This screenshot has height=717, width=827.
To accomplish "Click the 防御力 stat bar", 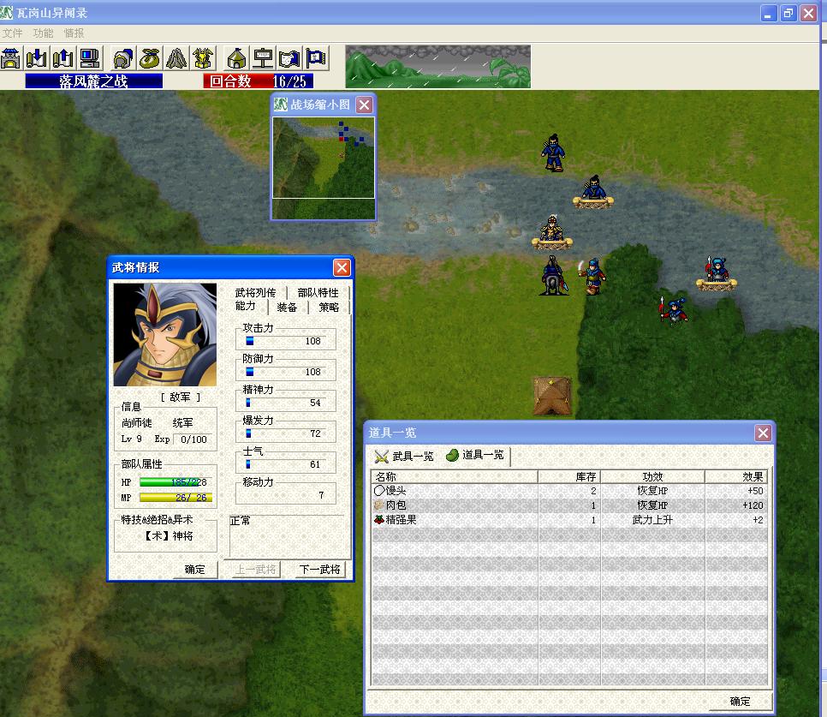I will click(x=285, y=372).
